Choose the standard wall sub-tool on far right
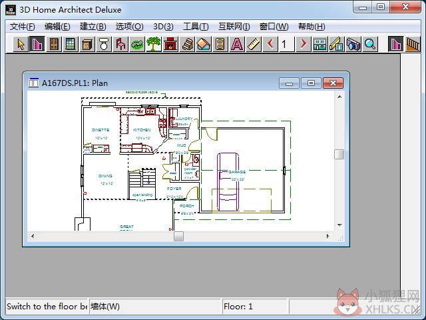 click(395, 44)
